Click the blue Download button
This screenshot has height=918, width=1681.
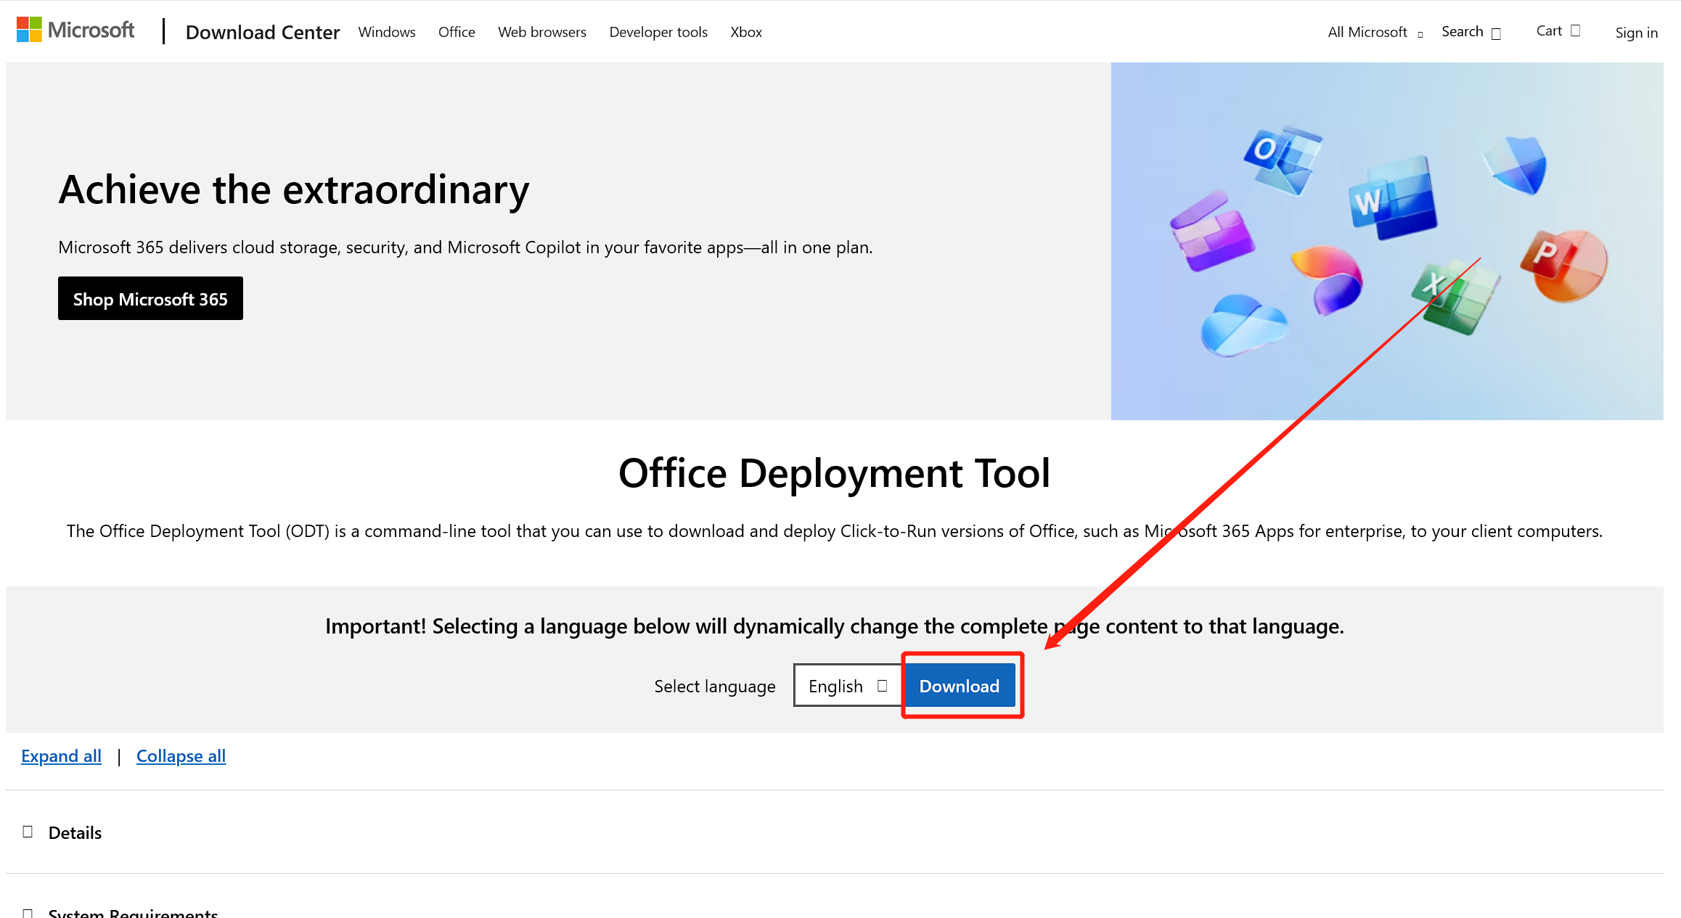pos(960,685)
